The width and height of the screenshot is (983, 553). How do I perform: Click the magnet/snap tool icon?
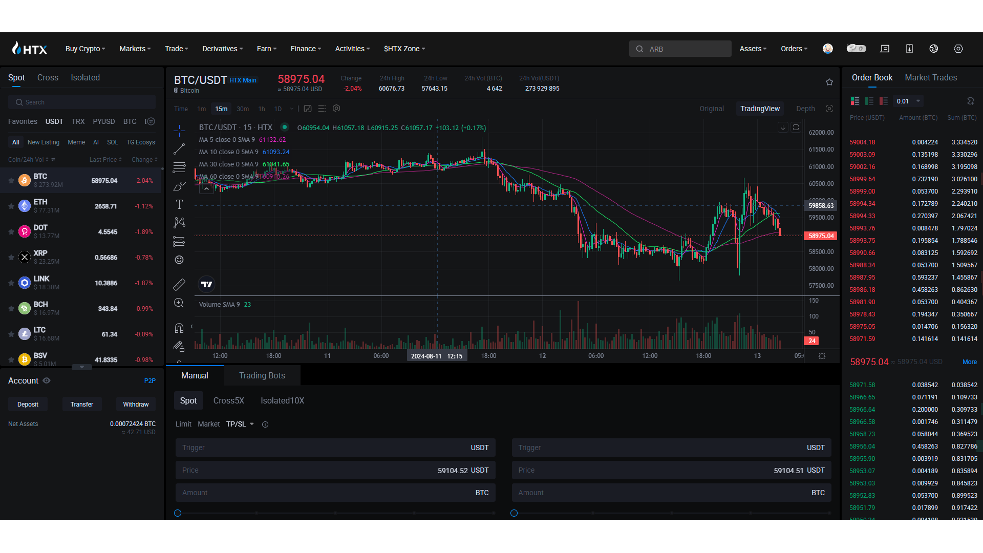coord(179,328)
